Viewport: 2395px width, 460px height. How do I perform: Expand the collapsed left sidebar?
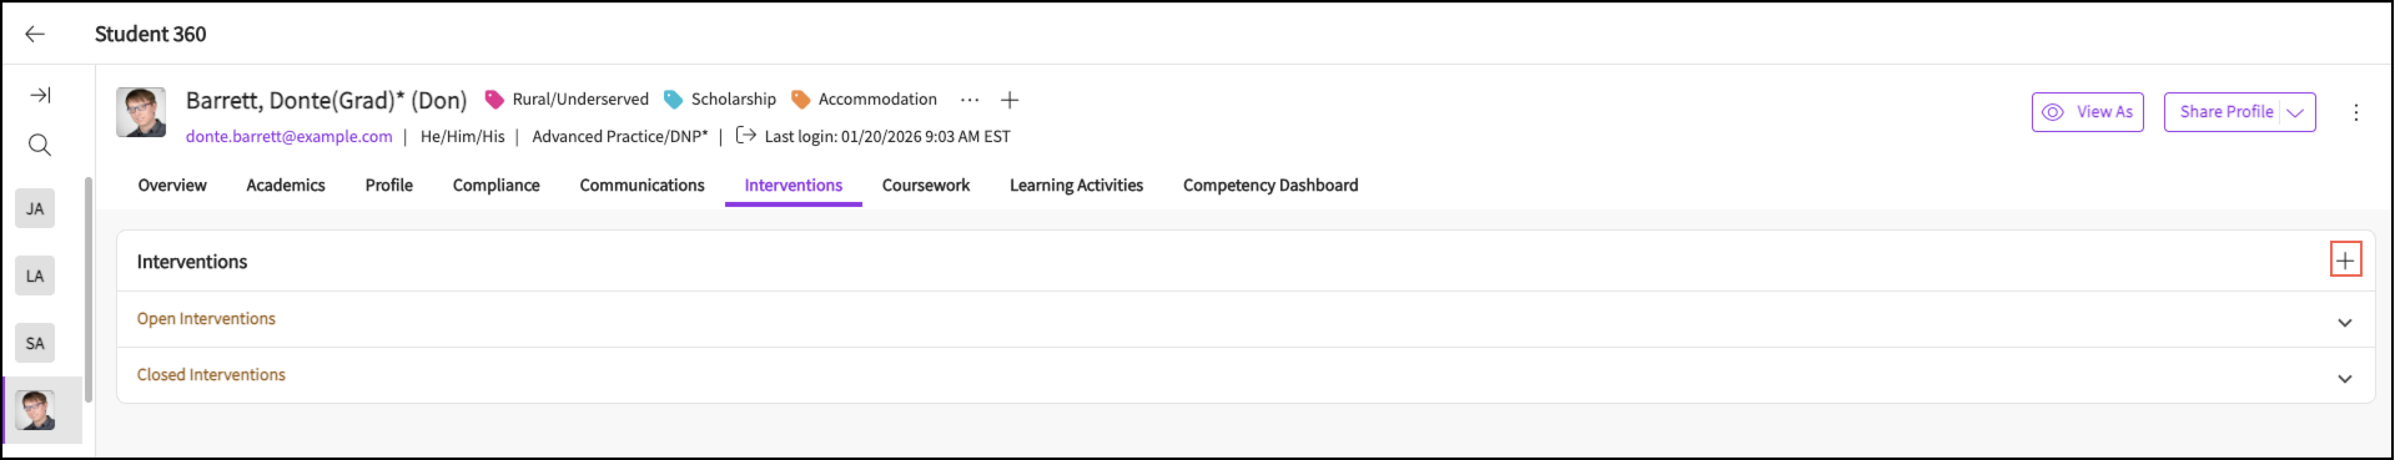tap(40, 95)
